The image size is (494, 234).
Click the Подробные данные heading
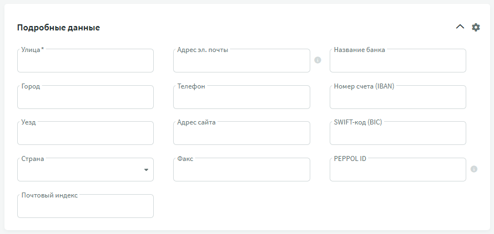58,27
